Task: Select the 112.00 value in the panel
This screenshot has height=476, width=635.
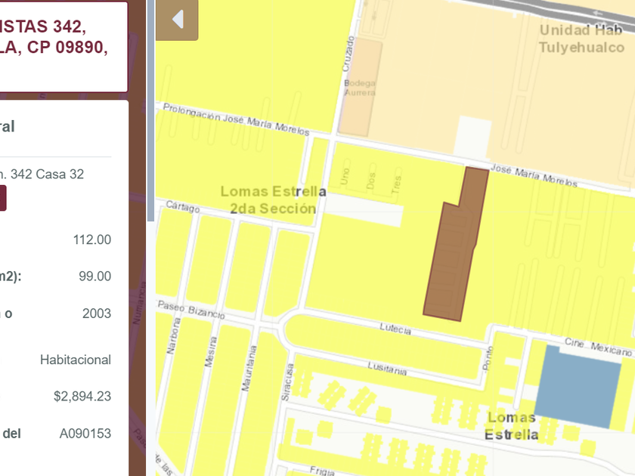Action: click(x=91, y=240)
